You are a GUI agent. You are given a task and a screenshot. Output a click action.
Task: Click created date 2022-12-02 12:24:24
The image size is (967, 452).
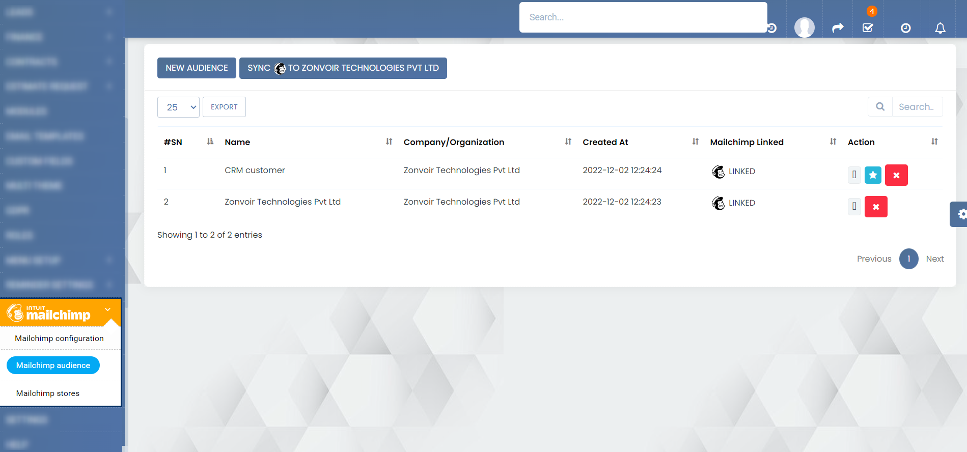[x=622, y=170]
